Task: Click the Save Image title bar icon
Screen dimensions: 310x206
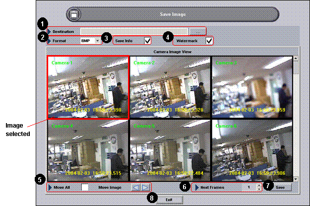Action: click(x=73, y=14)
